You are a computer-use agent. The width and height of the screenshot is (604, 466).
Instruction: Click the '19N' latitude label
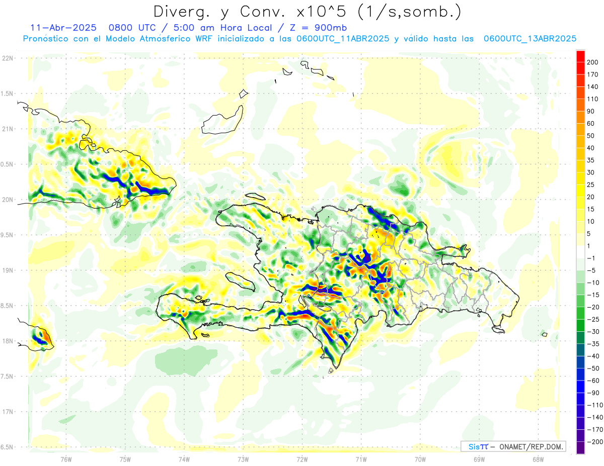click(x=8, y=270)
